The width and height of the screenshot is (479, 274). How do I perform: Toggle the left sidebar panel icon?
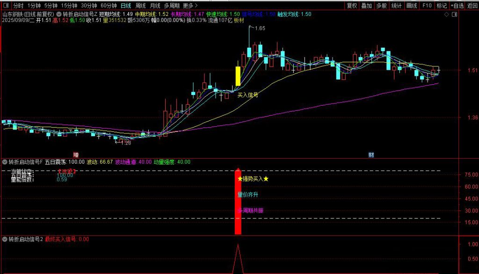5,6
